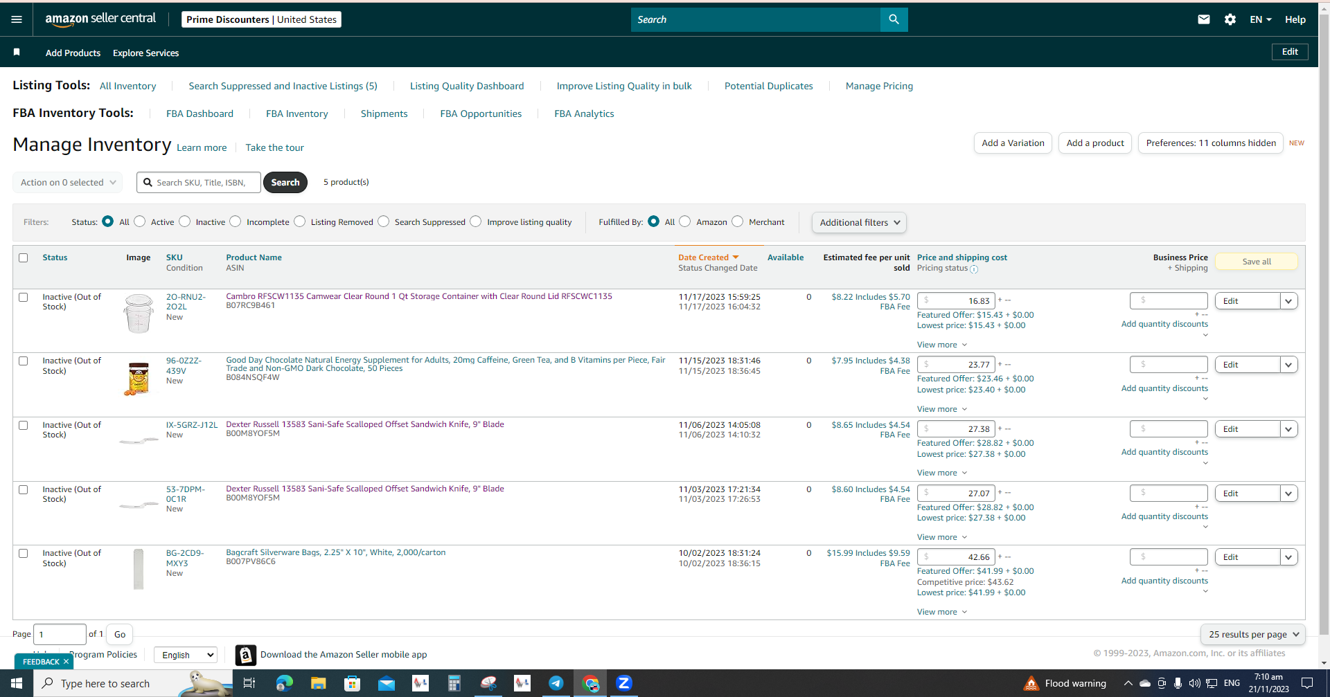Click the Add a Variation button
Screen dimensions: 1330x697
tap(1013, 143)
